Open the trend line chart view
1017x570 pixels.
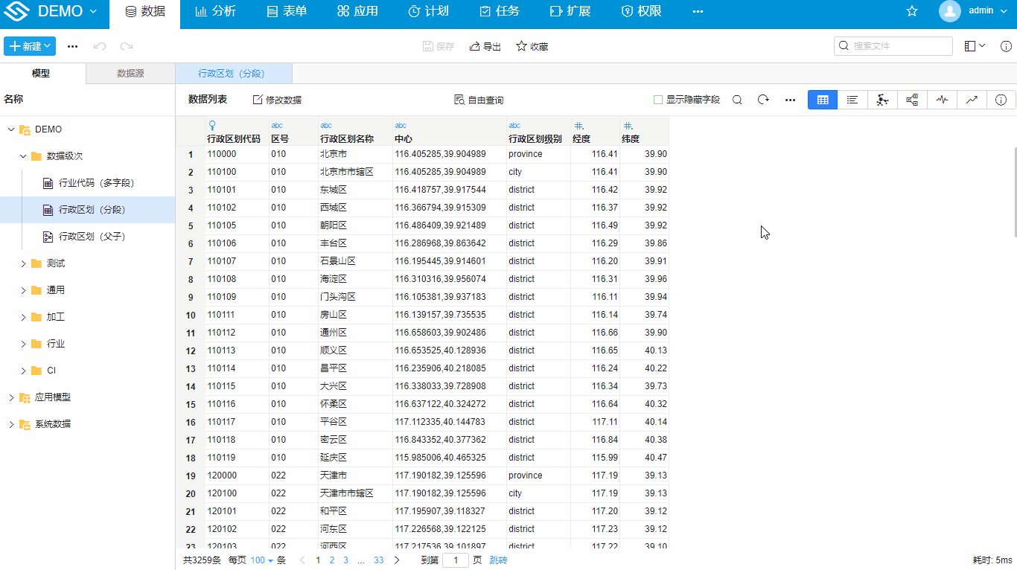click(972, 100)
